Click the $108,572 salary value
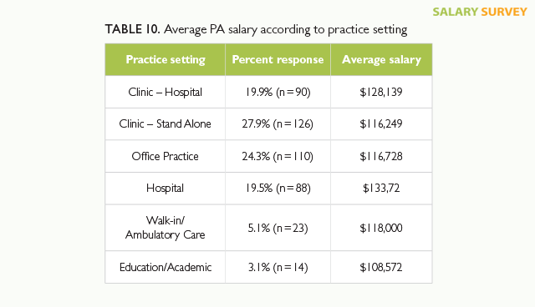Image resolution: width=535 pixels, height=307 pixels. [x=381, y=267]
